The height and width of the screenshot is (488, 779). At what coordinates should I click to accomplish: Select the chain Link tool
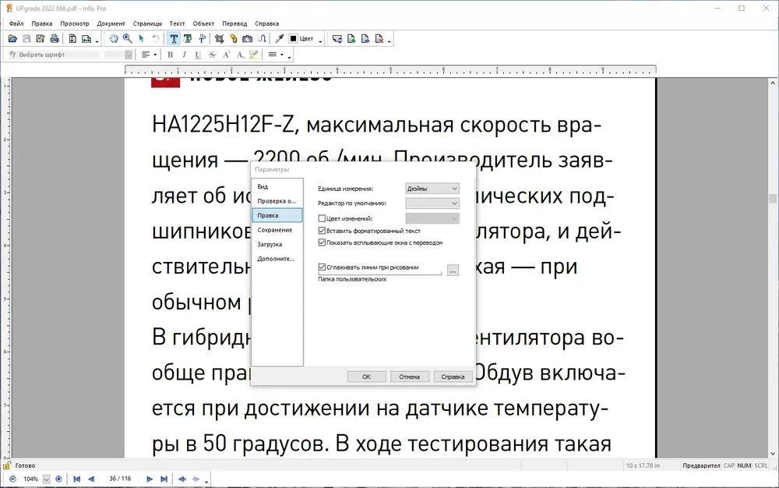(x=233, y=39)
